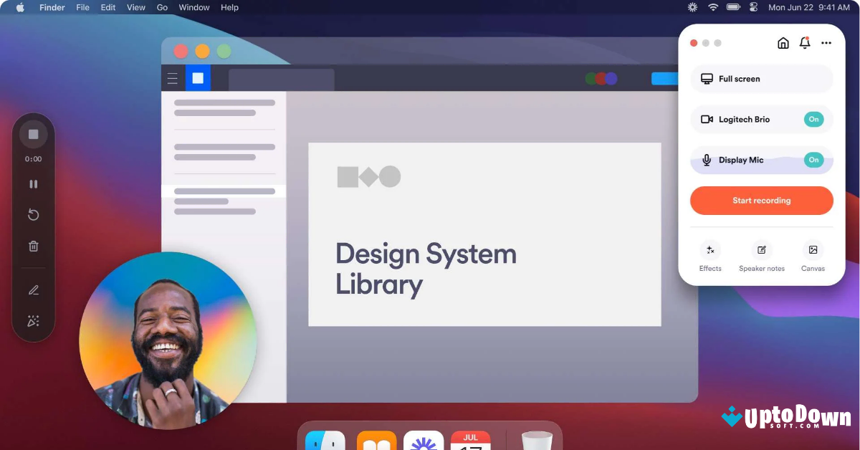Turn off the Logitech Brio camera
Image resolution: width=860 pixels, height=450 pixels.
(x=814, y=119)
